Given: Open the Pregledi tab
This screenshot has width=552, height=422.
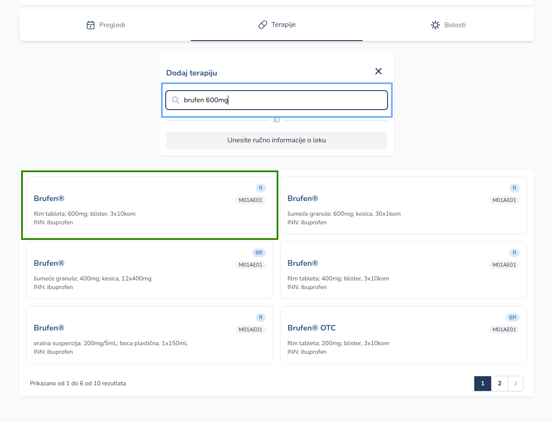Looking at the screenshot, I should coord(106,25).
